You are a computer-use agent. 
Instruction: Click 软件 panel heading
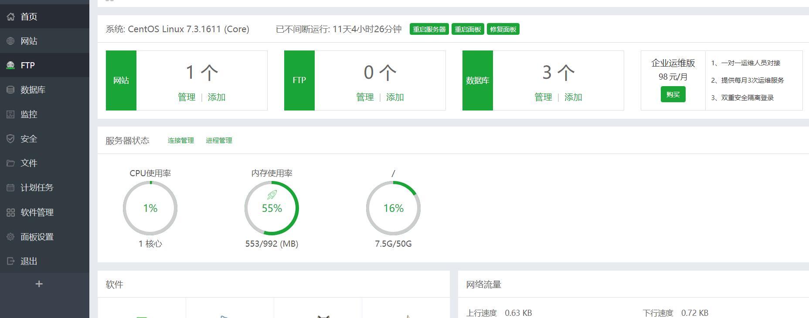pos(114,285)
